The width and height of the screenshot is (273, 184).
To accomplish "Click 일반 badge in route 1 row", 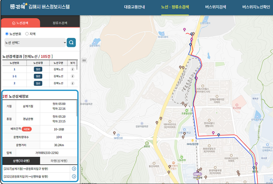I will 38,69.
